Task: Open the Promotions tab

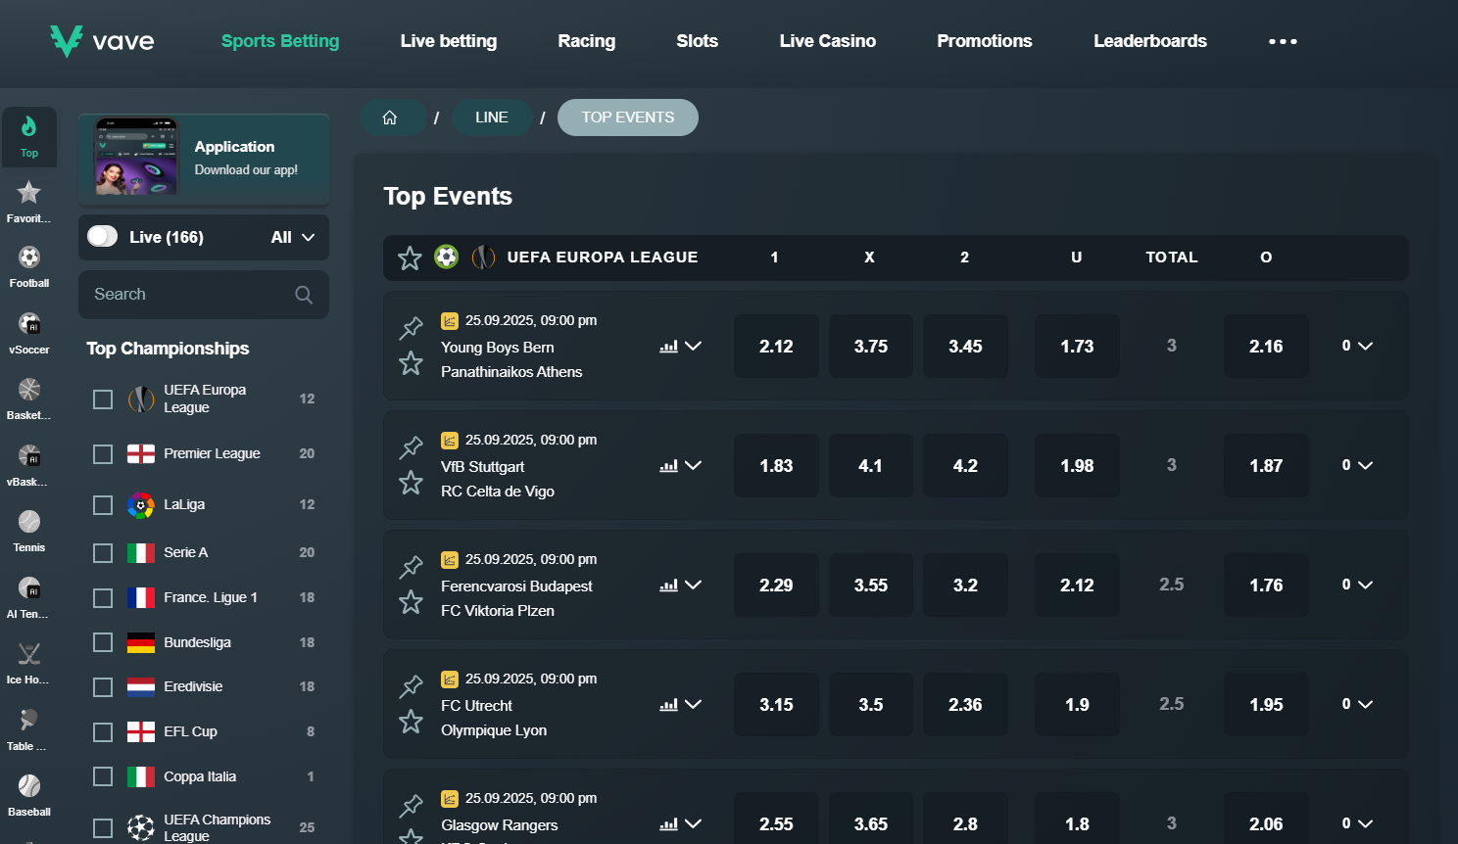Action: point(985,41)
